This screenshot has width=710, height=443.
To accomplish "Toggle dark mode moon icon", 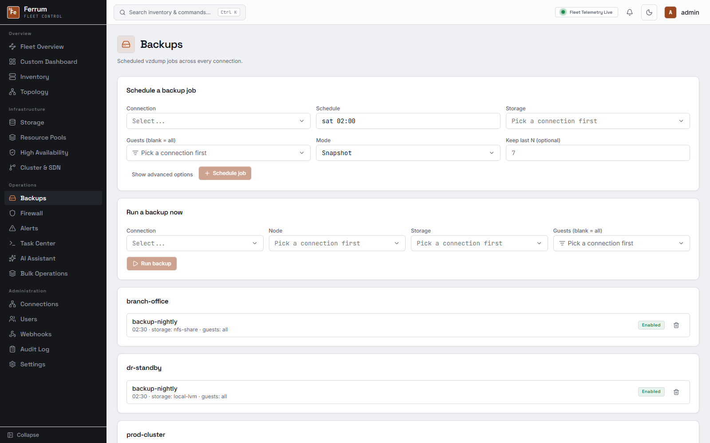I will (x=649, y=12).
